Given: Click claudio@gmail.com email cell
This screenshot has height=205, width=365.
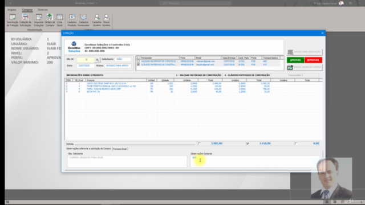Looking at the screenshot, I should tap(205, 64).
